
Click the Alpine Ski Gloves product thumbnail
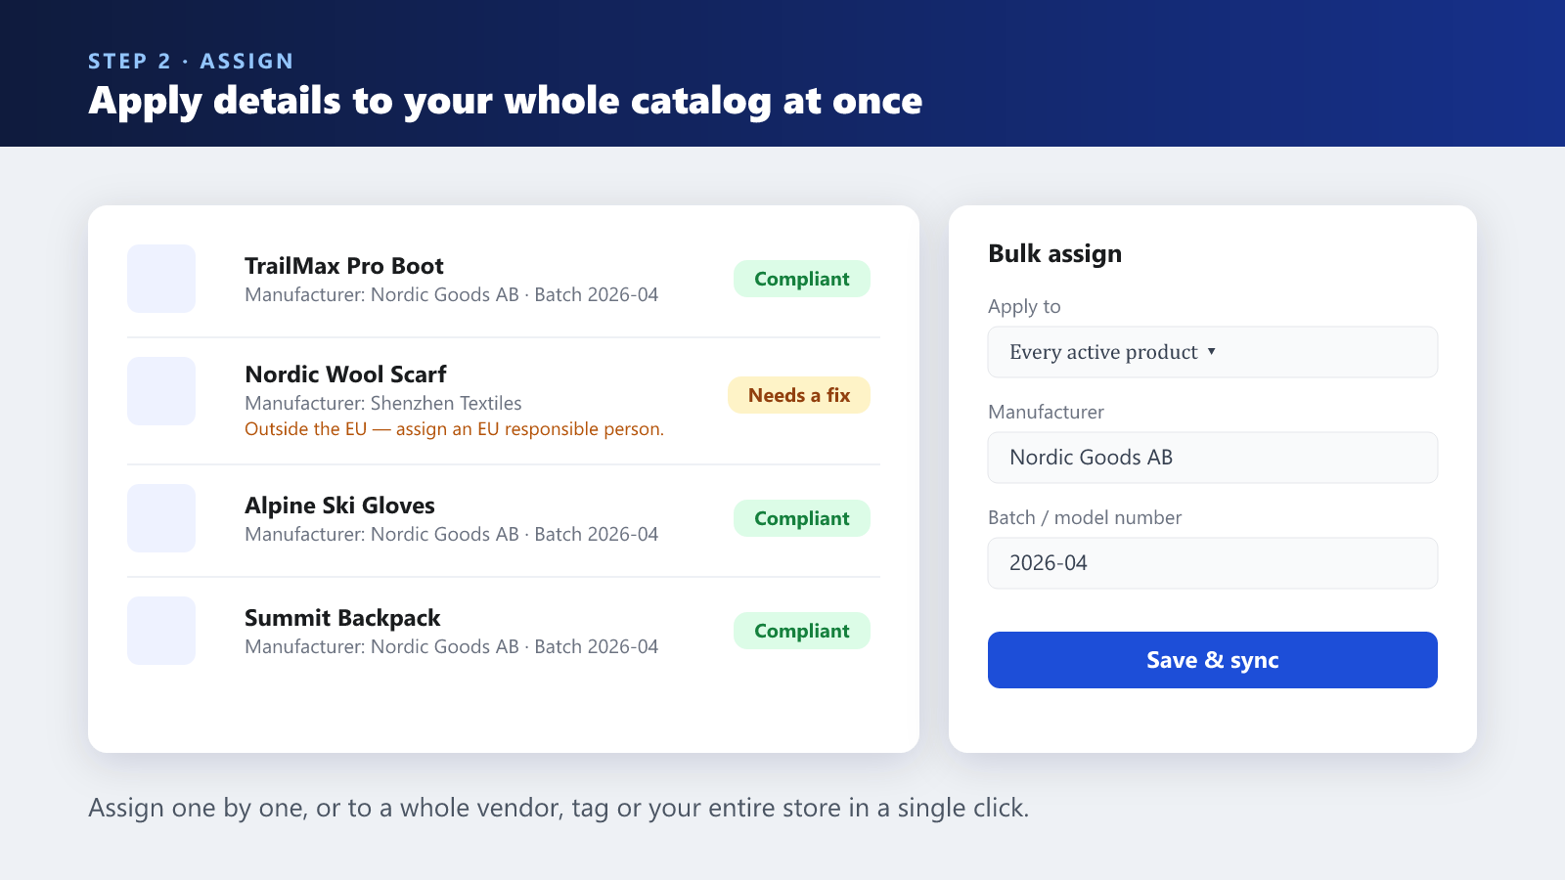[x=161, y=518]
